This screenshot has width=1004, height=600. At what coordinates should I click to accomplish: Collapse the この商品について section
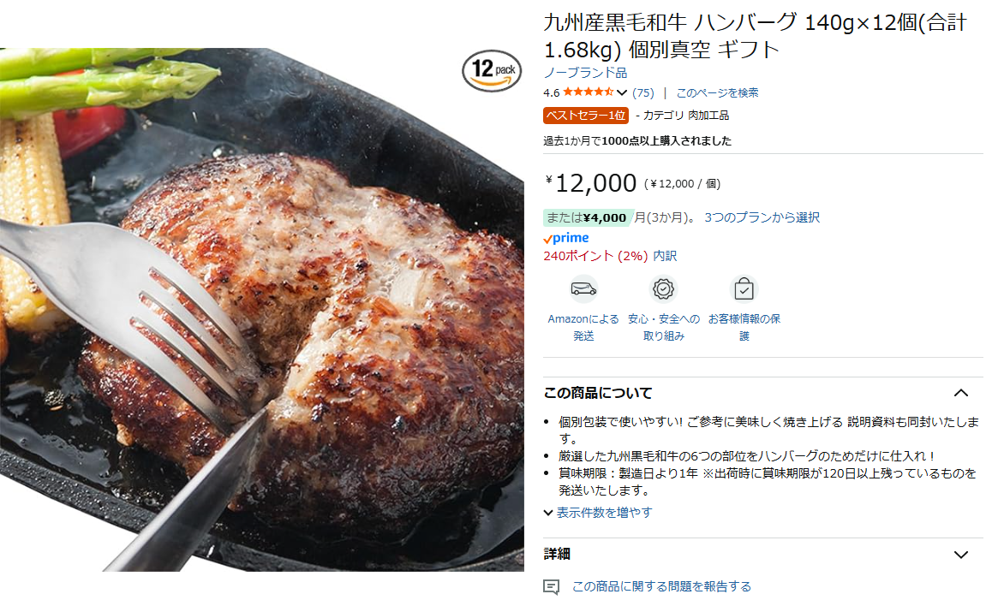(961, 393)
